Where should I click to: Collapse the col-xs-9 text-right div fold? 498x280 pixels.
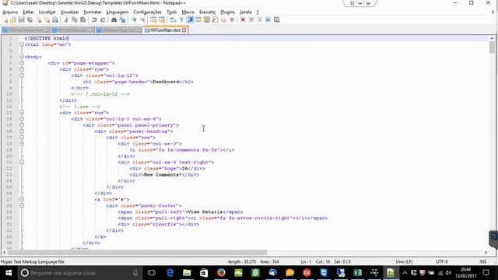click(x=22, y=163)
